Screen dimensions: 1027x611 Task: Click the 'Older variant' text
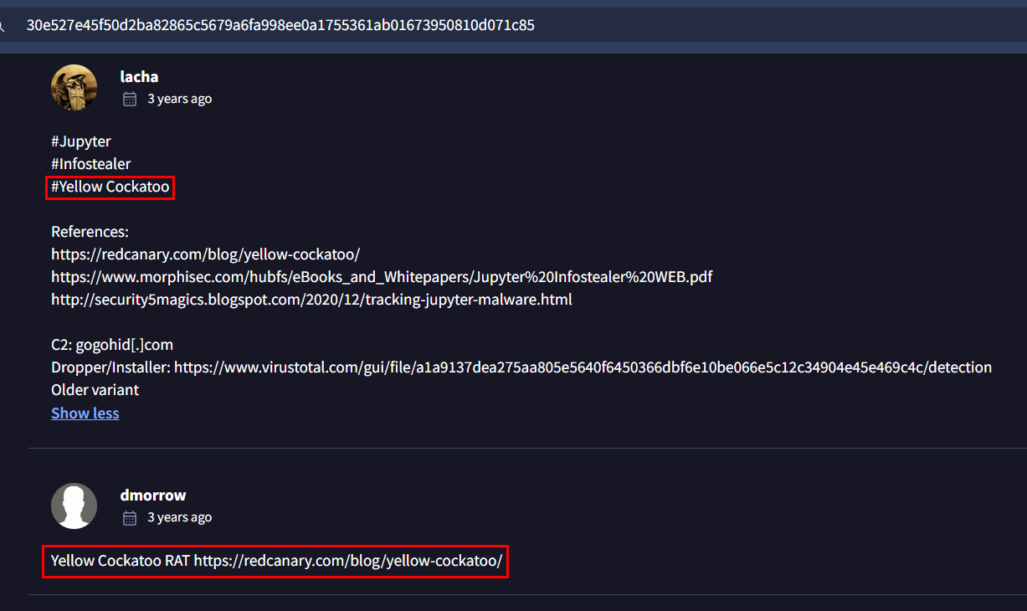95,390
